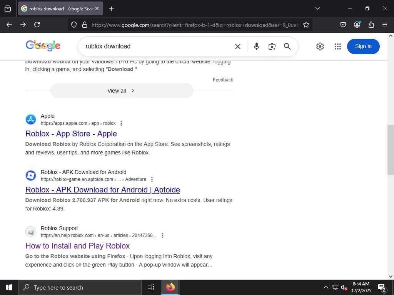Open Windows Task View

[151, 287]
